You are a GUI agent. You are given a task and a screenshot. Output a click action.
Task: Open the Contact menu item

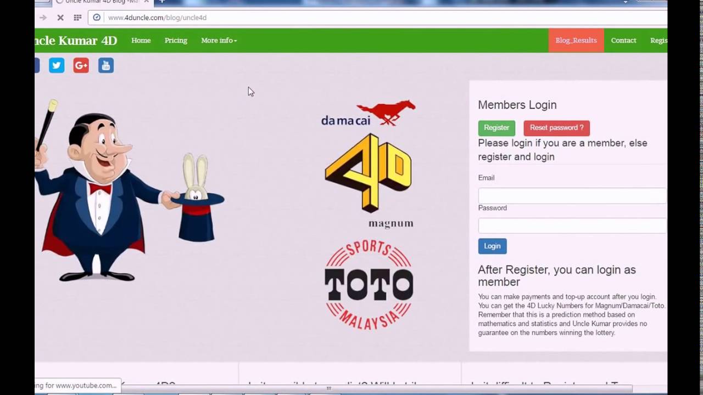coord(623,41)
